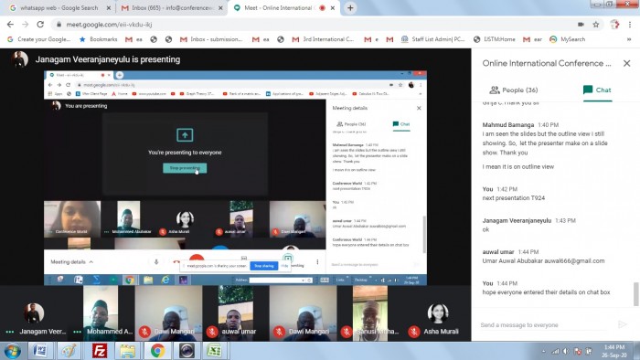Open the Bookmarks bar item
This screenshot has height=360, width=640.
(98, 39)
